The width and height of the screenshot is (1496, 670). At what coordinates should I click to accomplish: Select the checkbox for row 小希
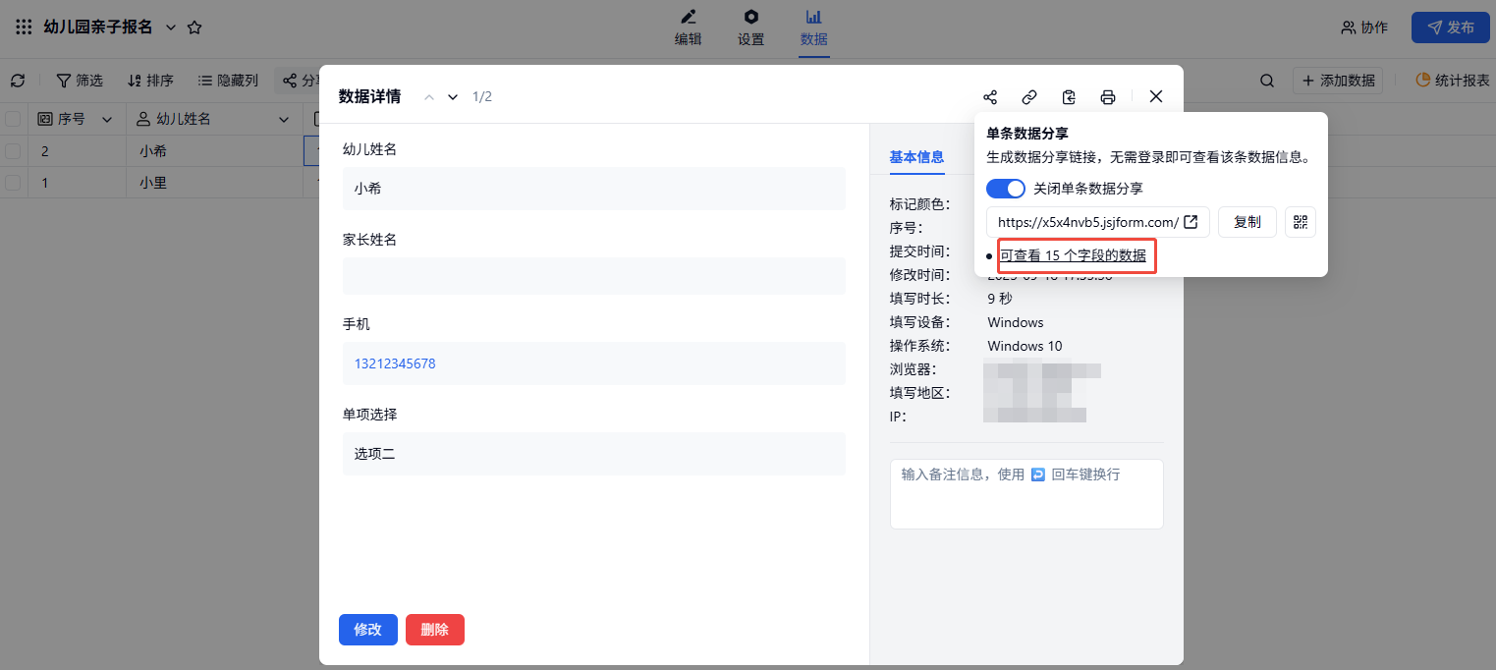coord(13,151)
